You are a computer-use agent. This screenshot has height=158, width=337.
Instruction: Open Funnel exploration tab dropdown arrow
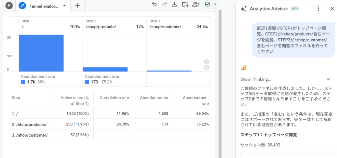point(64,6)
